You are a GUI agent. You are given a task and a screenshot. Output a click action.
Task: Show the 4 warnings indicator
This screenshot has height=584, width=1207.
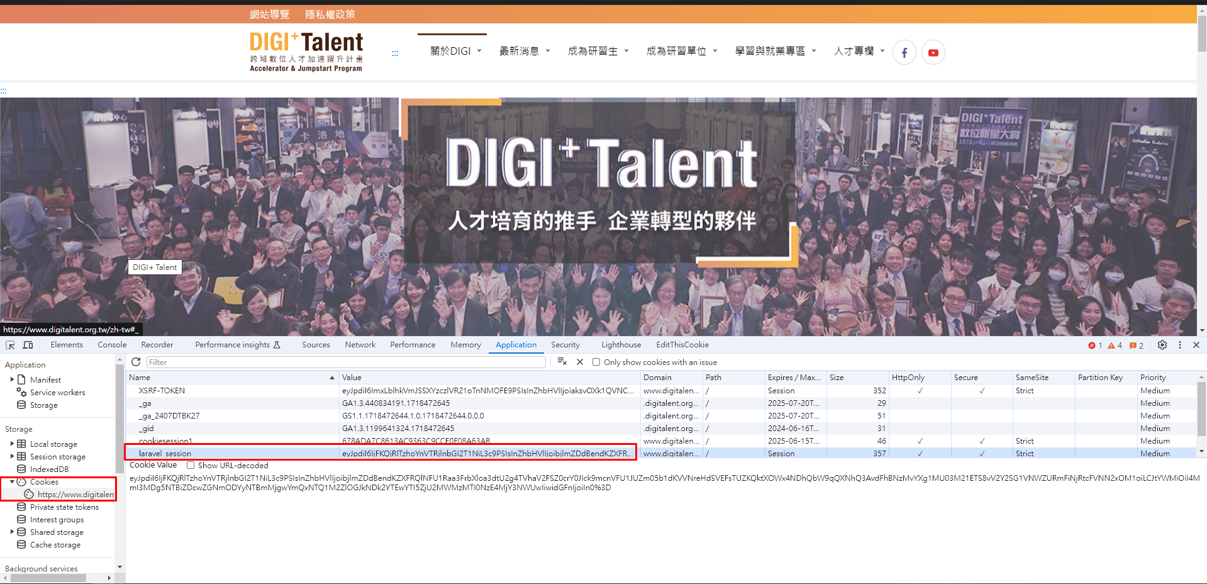pyautogui.click(x=1115, y=345)
